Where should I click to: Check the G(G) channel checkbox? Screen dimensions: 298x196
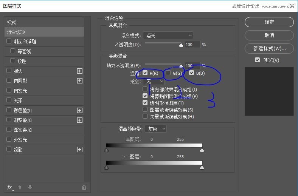168,73
